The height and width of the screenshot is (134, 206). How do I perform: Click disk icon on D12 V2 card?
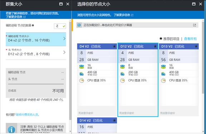[x=122, y=67]
